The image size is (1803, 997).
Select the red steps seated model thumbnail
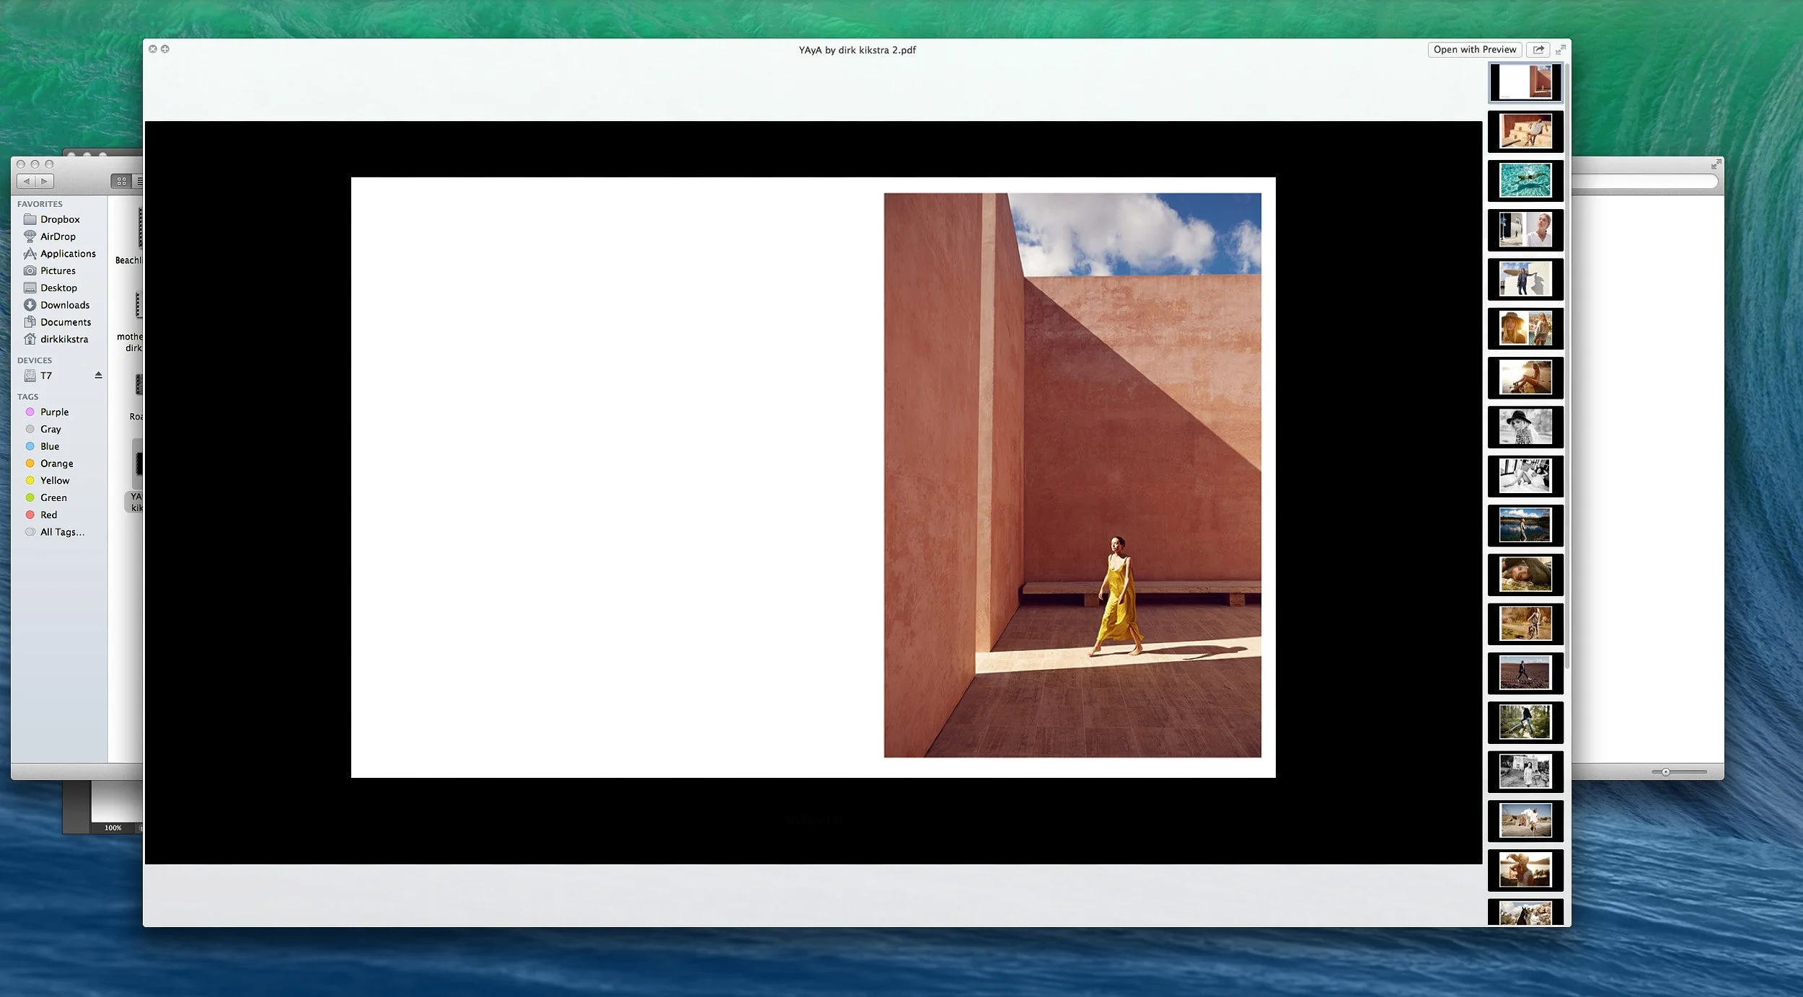click(x=1525, y=131)
